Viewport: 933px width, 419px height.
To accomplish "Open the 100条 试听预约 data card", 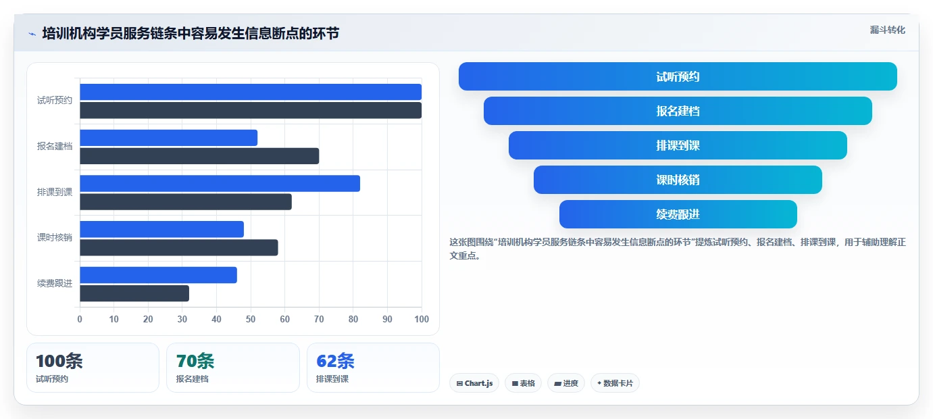I will (x=93, y=368).
